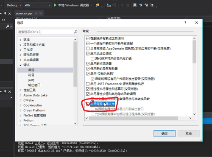Collapse the 调试 tree node

tap(20, 65)
